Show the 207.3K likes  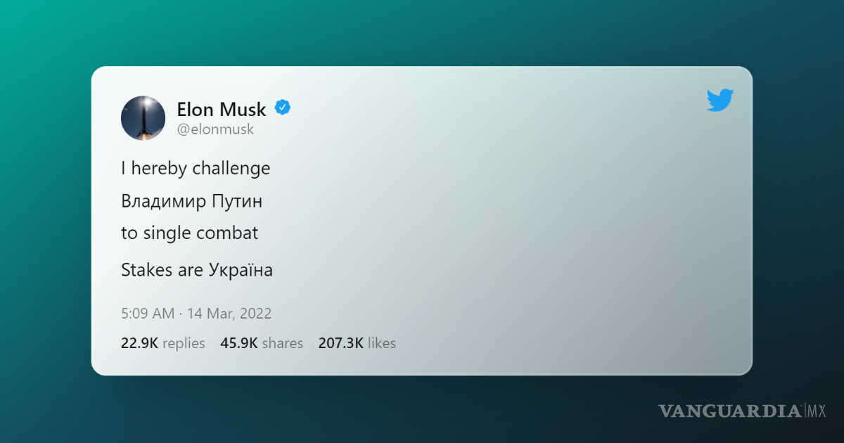click(357, 343)
